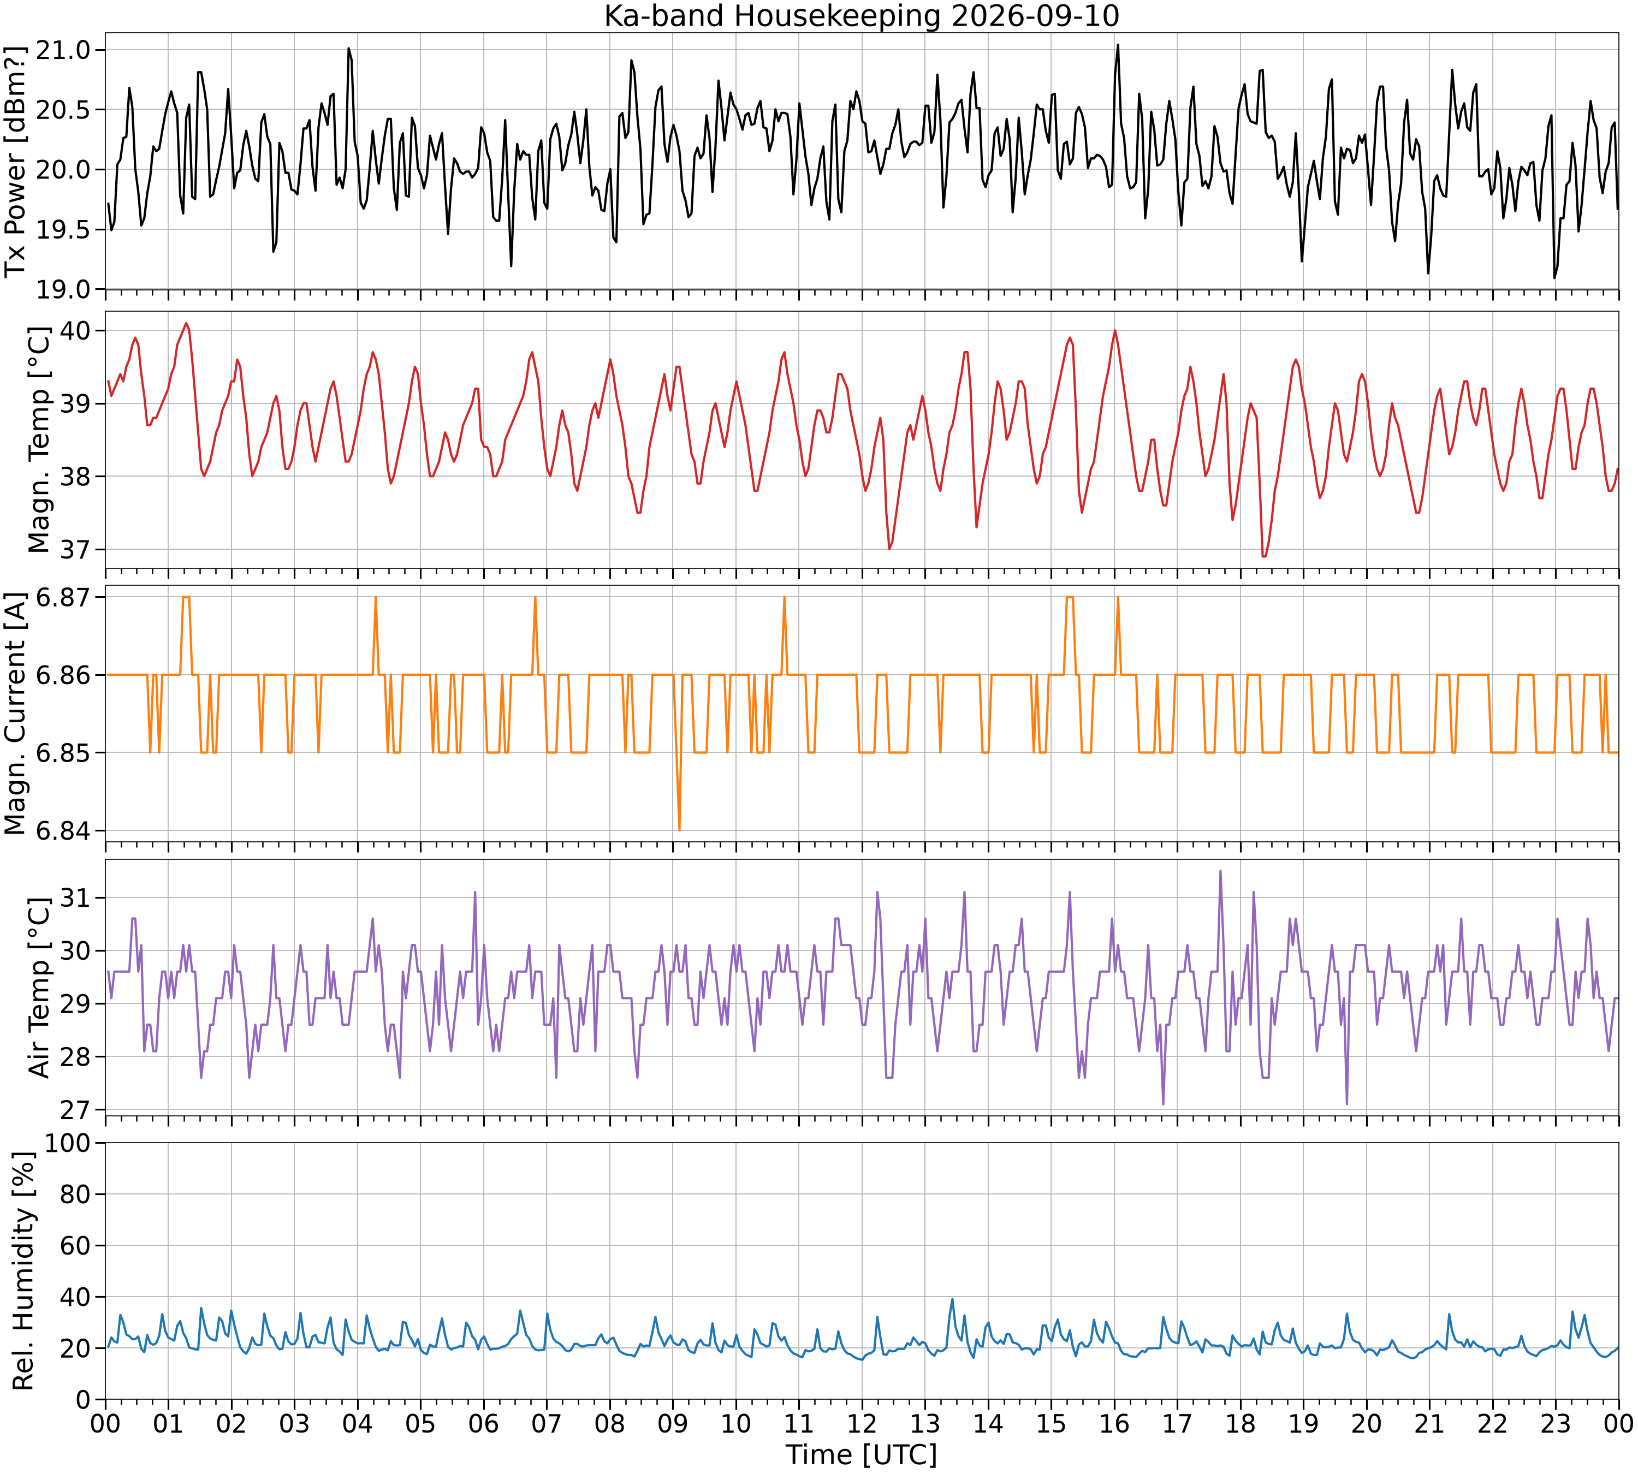Click the Air Temp y-axis label

point(39,987)
